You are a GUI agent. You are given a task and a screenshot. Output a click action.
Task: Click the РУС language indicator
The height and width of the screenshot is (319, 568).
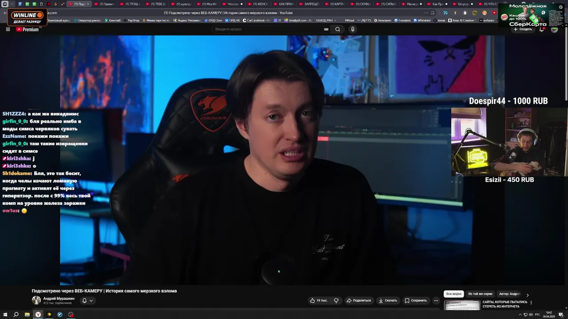pos(538,315)
